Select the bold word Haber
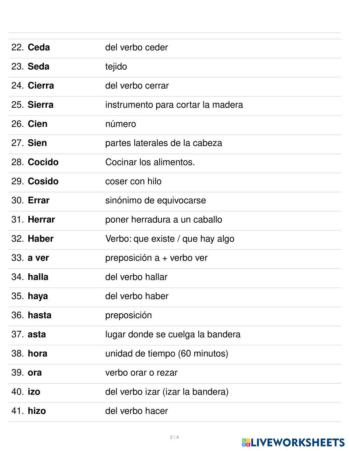 click(41, 239)
